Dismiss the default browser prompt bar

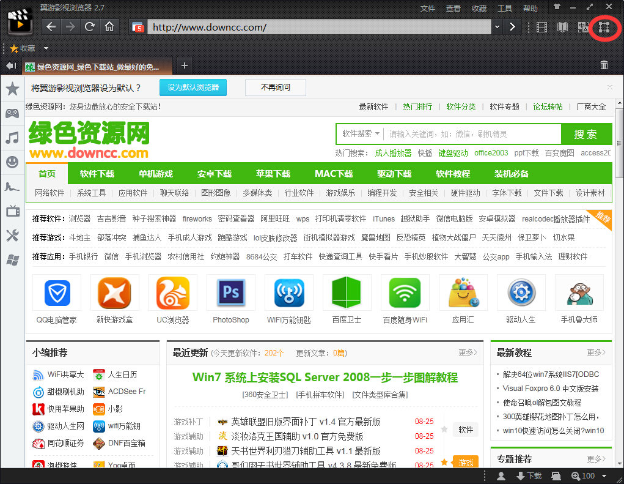pyautogui.click(x=610, y=87)
